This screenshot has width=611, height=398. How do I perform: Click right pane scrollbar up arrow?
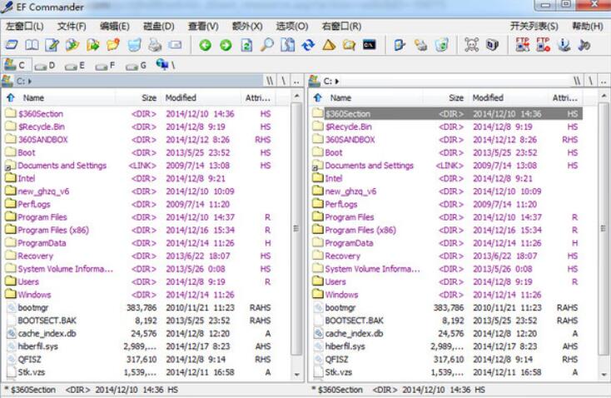604,96
